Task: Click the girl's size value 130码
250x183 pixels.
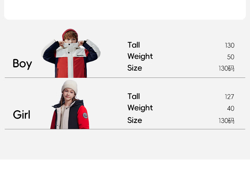Action: coord(226,121)
